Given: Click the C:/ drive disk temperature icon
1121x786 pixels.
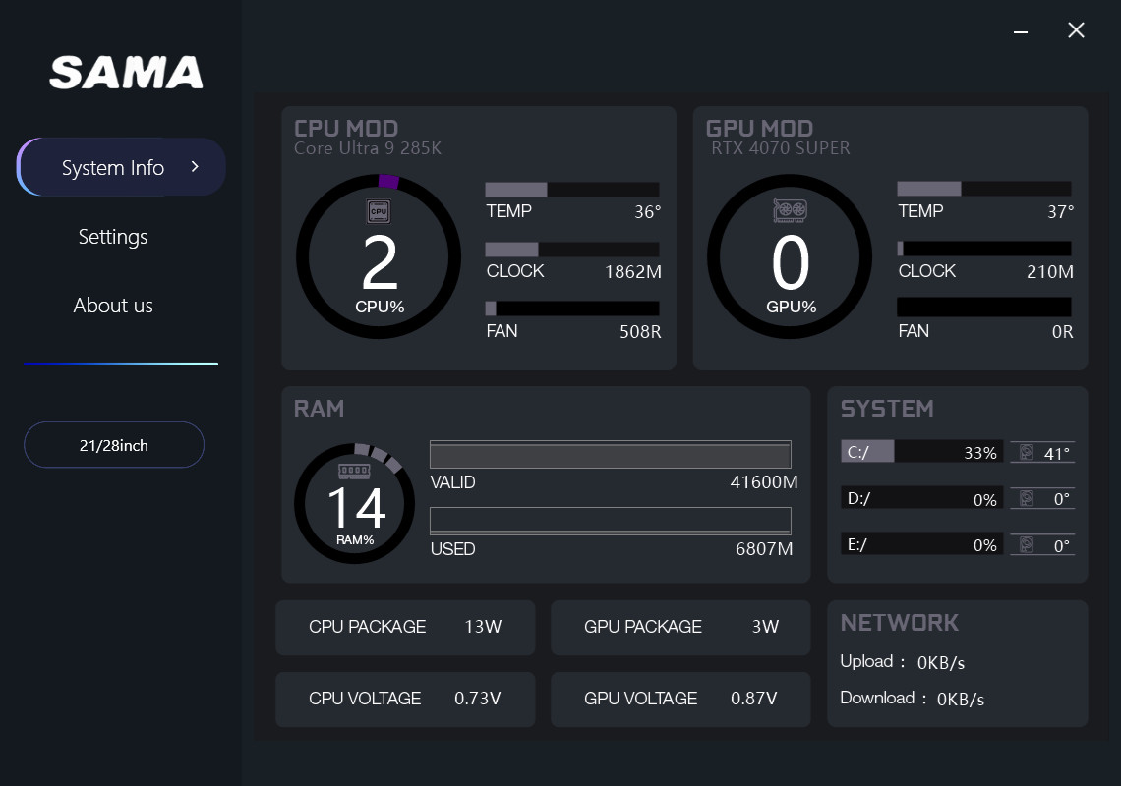Looking at the screenshot, I should click(1027, 452).
